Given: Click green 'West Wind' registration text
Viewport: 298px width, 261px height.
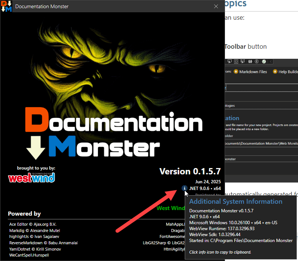Looking at the screenshot, I should pyautogui.click(x=171, y=208).
